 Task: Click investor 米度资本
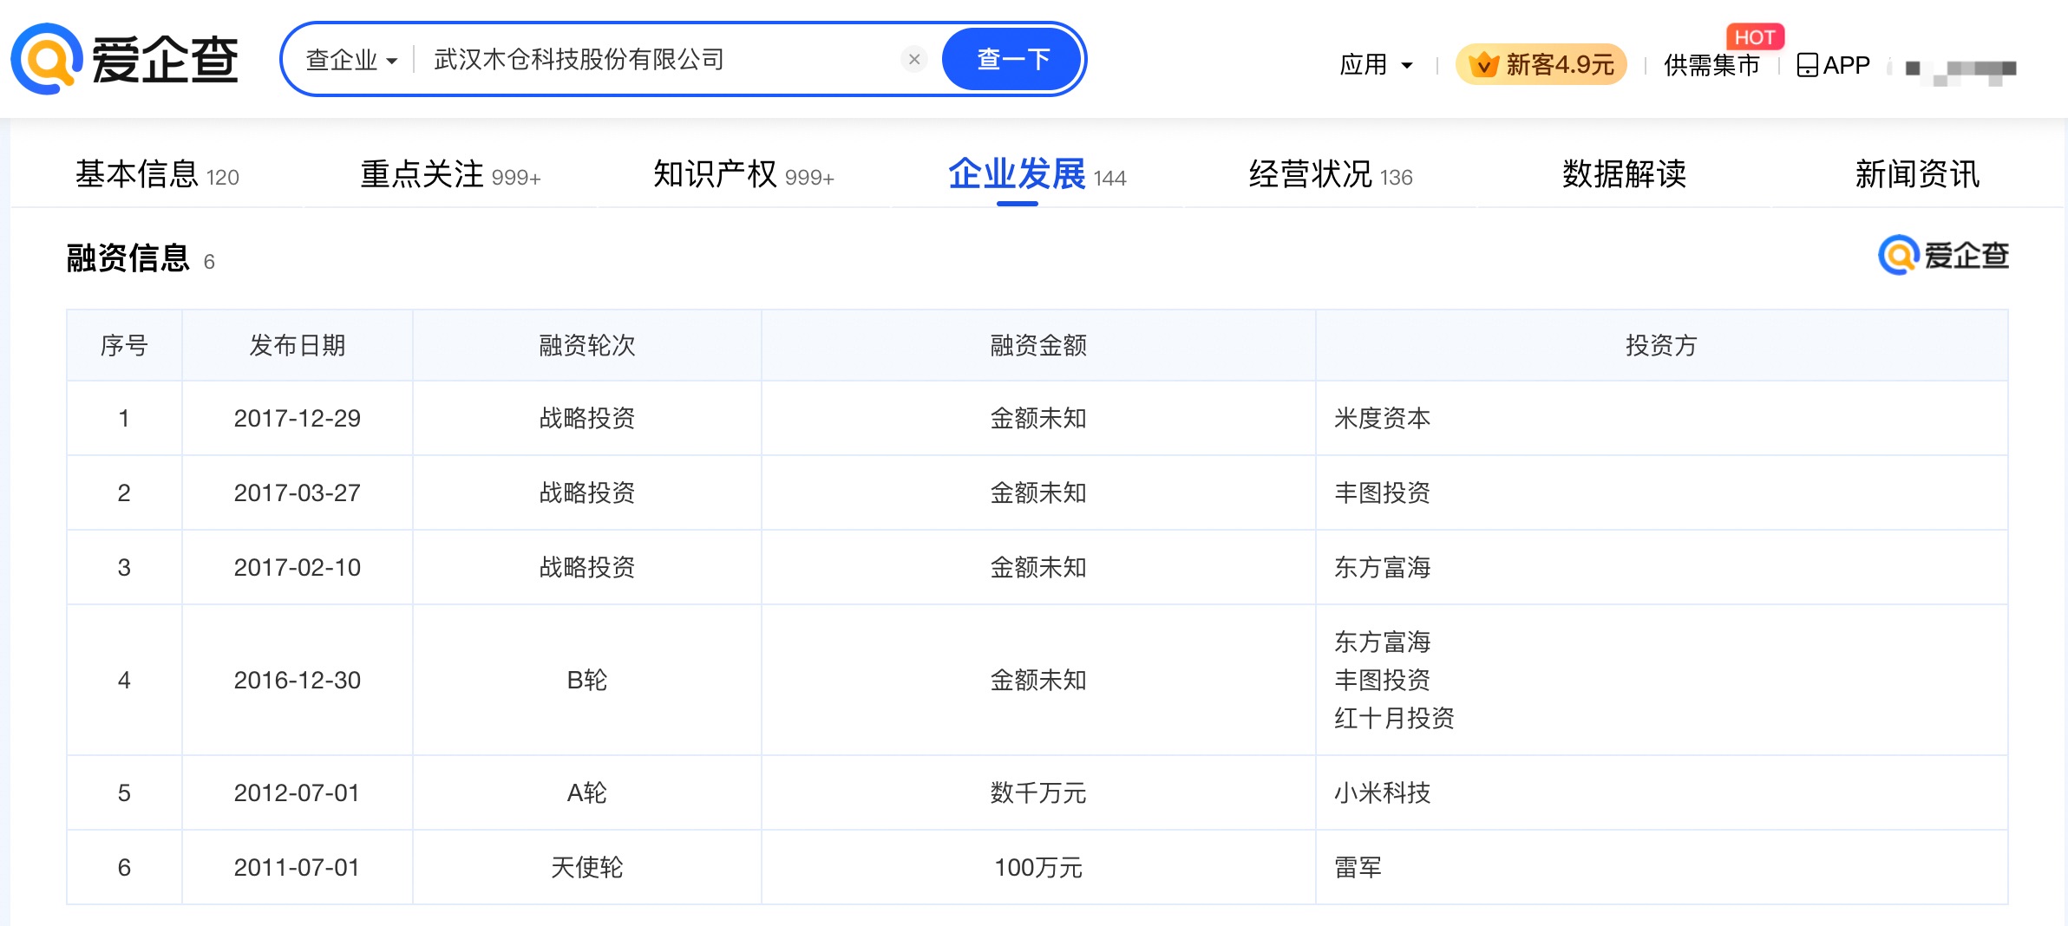(x=1382, y=418)
